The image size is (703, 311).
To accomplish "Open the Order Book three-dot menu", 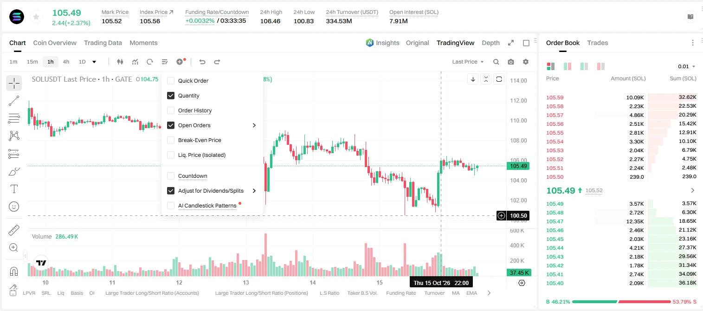I will pos(693,43).
